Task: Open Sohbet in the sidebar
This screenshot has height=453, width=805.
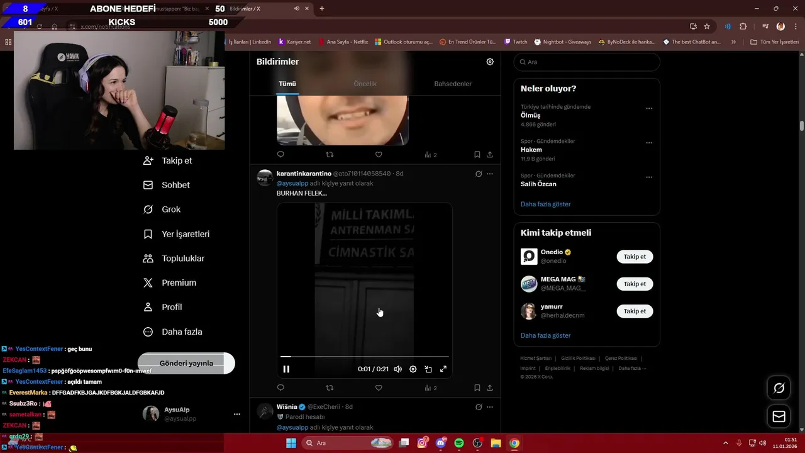Action: click(167, 185)
